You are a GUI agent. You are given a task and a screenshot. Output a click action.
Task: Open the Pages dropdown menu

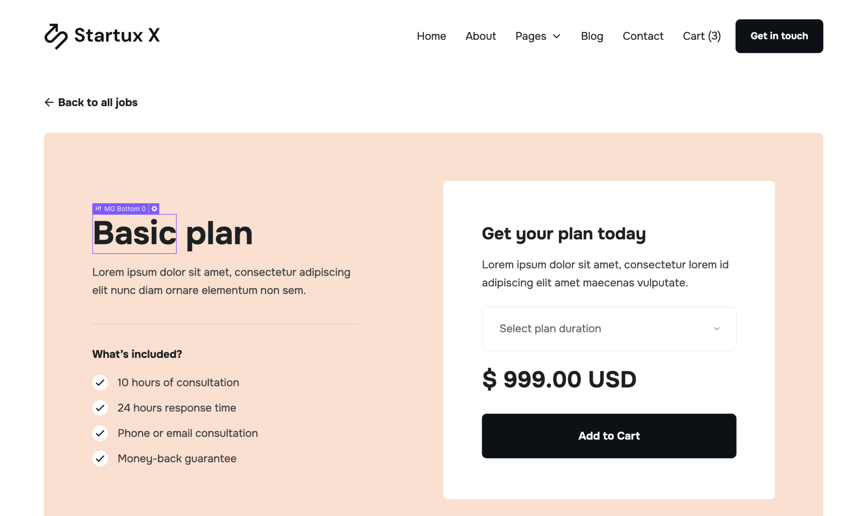click(x=537, y=36)
